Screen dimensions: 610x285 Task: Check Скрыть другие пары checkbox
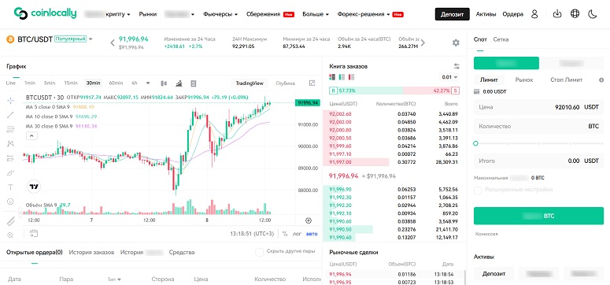point(260,252)
